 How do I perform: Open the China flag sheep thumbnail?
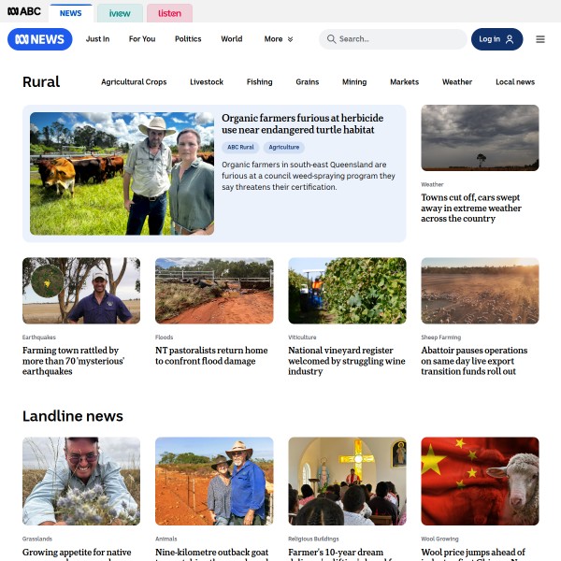click(x=480, y=481)
